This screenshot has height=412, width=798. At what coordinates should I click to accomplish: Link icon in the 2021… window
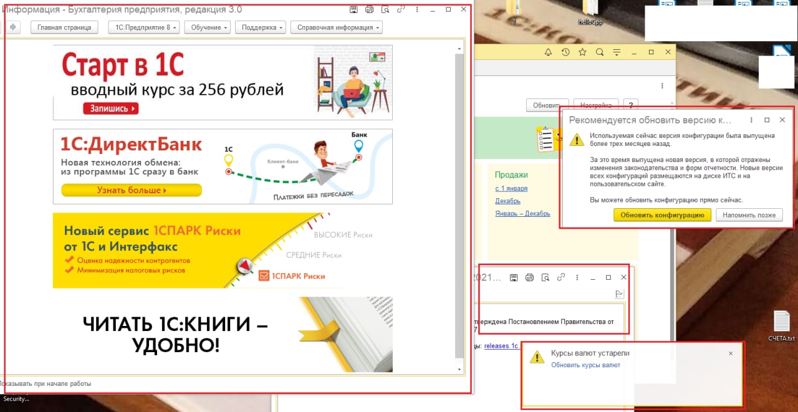pyautogui.click(x=561, y=277)
